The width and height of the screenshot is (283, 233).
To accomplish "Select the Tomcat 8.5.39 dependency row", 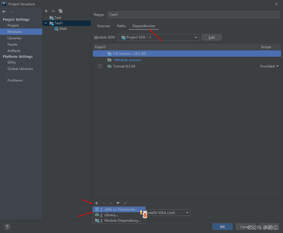I will (187, 66).
